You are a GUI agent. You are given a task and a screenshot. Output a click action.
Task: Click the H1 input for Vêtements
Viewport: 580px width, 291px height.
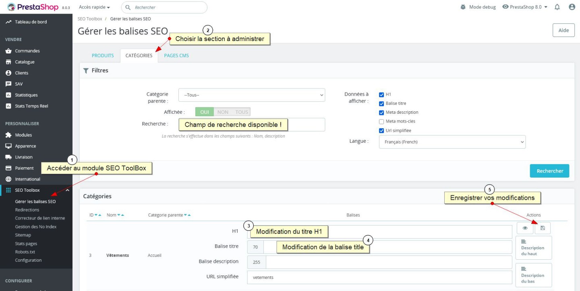379,232
